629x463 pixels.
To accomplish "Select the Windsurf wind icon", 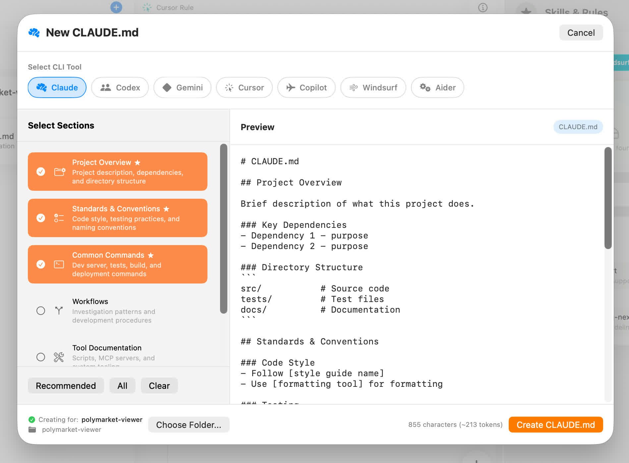I will pos(353,87).
